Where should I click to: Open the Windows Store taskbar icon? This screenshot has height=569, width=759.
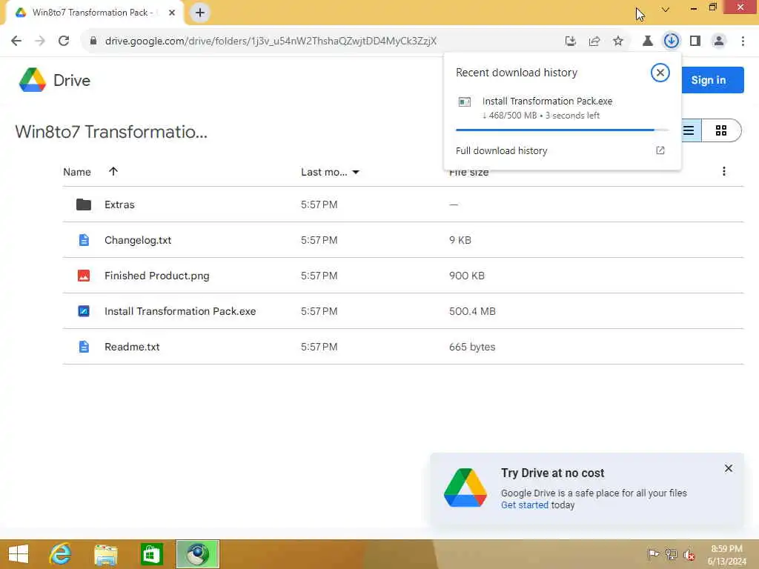coord(151,554)
